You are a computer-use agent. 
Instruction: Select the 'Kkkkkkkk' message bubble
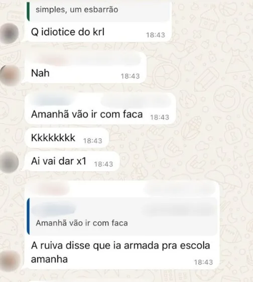67,138
